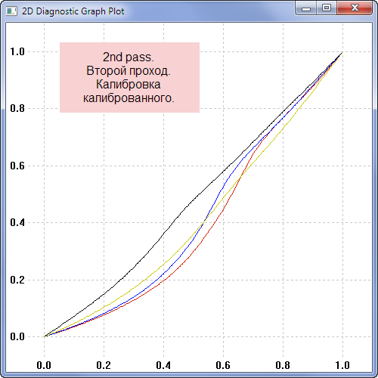
Task: Click the y-axis label 1.0
Action: tap(17, 51)
